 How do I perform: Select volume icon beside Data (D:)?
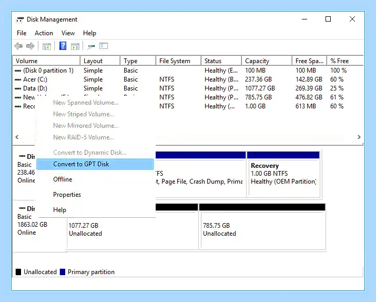[x=18, y=88]
